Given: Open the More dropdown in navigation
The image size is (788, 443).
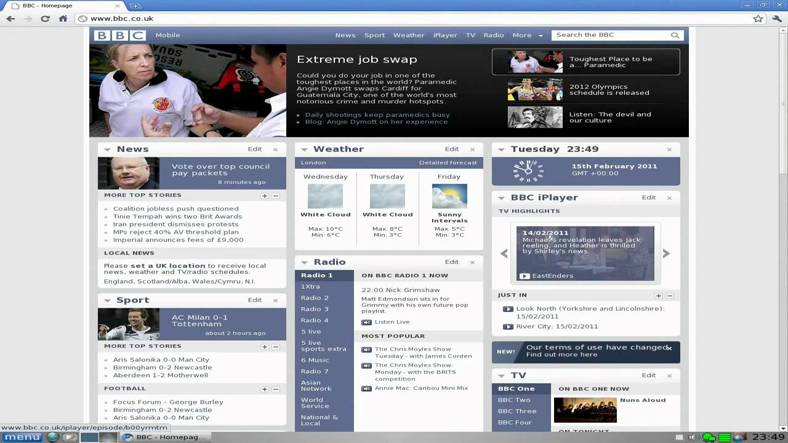Looking at the screenshot, I should pos(528,35).
